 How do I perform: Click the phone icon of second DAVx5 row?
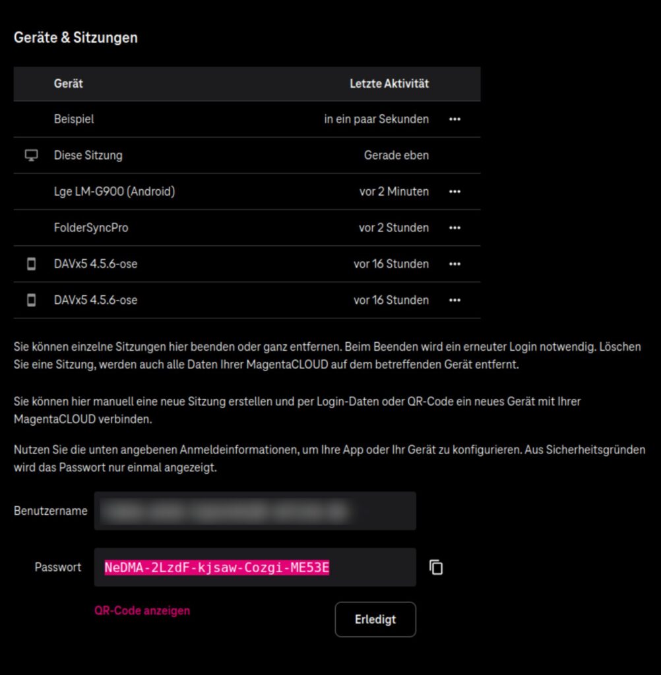31,300
